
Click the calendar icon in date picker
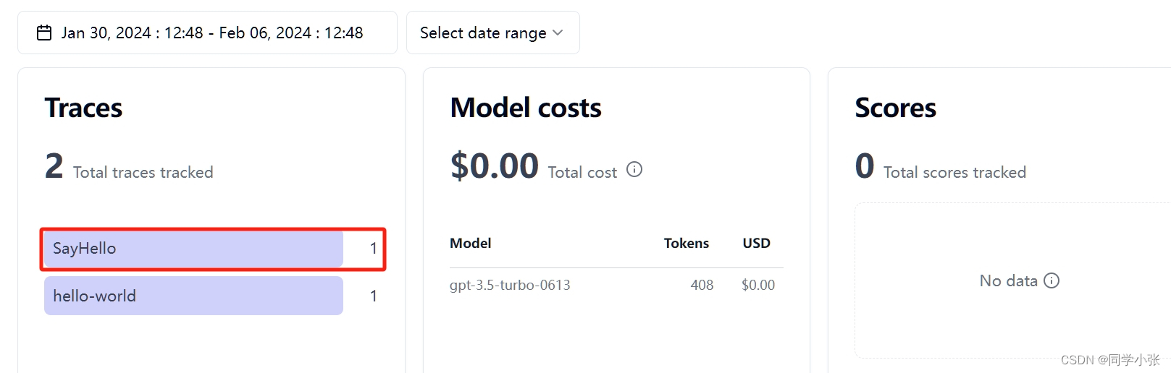click(x=44, y=33)
